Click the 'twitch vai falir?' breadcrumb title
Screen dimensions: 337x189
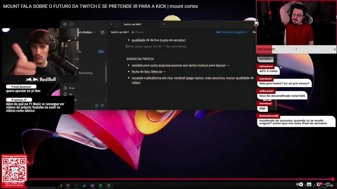point(120,32)
